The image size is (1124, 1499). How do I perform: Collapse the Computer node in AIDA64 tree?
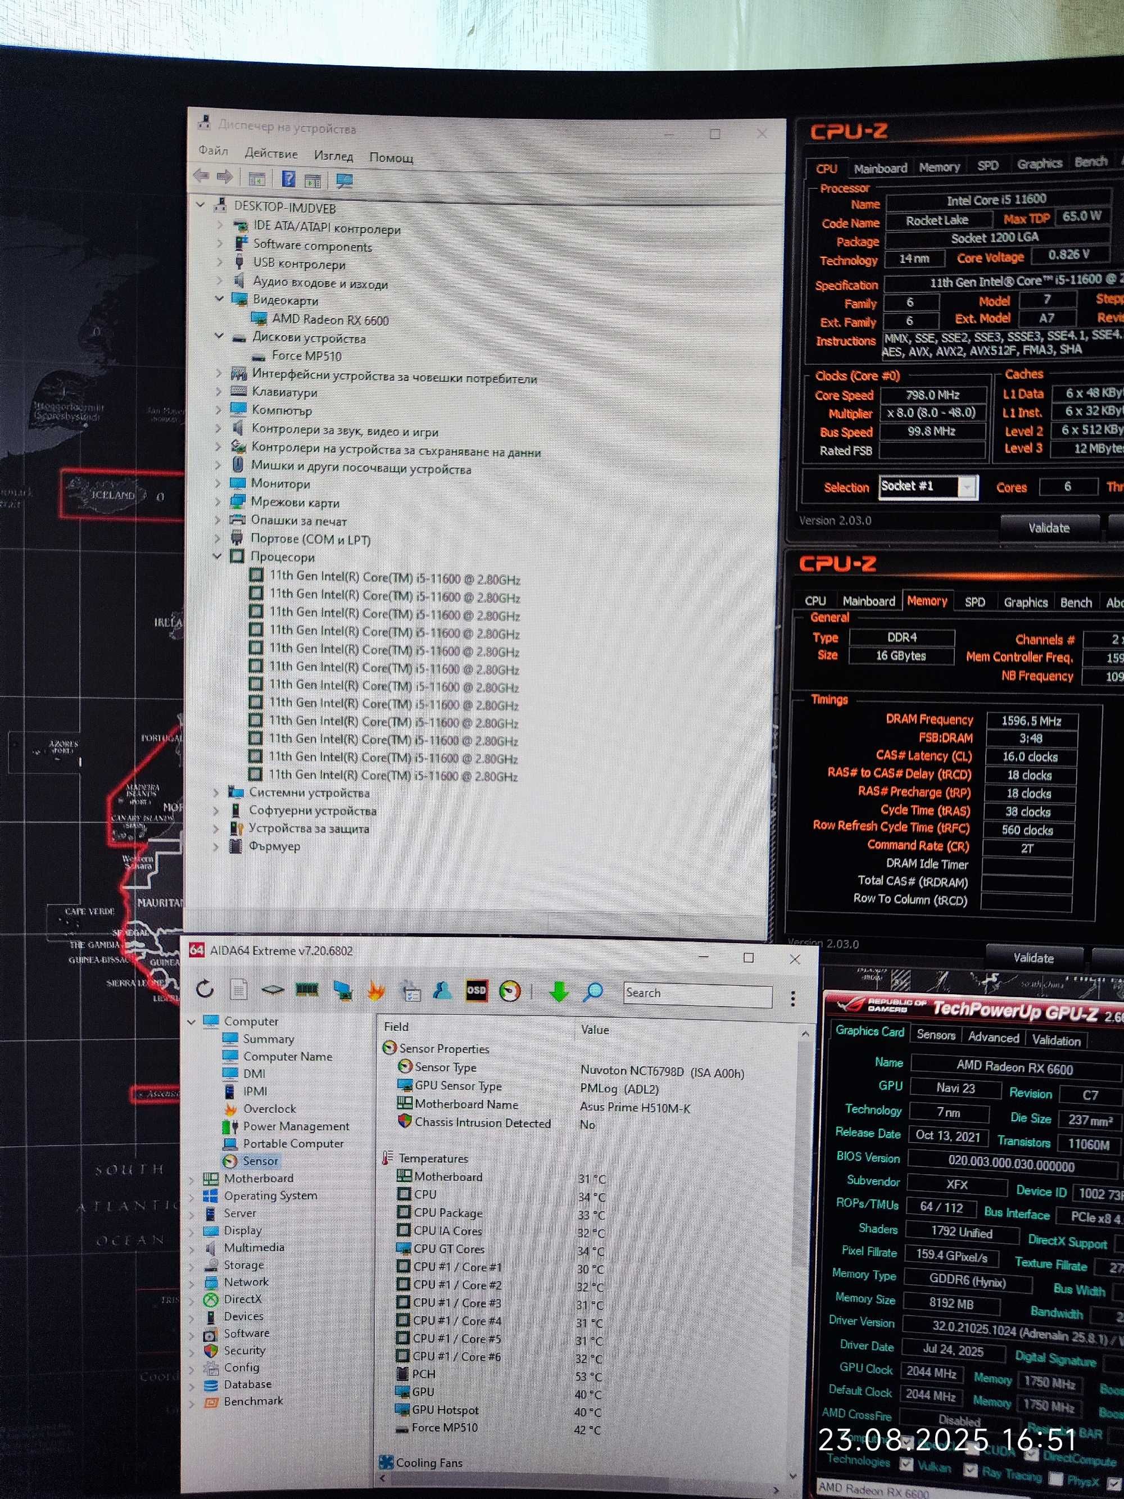tap(192, 1021)
